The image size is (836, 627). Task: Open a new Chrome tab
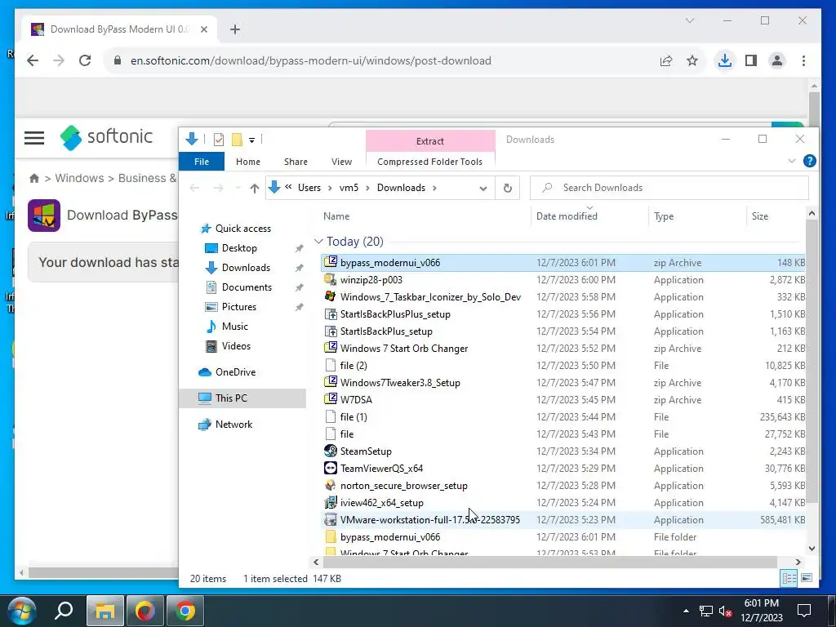[234, 29]
